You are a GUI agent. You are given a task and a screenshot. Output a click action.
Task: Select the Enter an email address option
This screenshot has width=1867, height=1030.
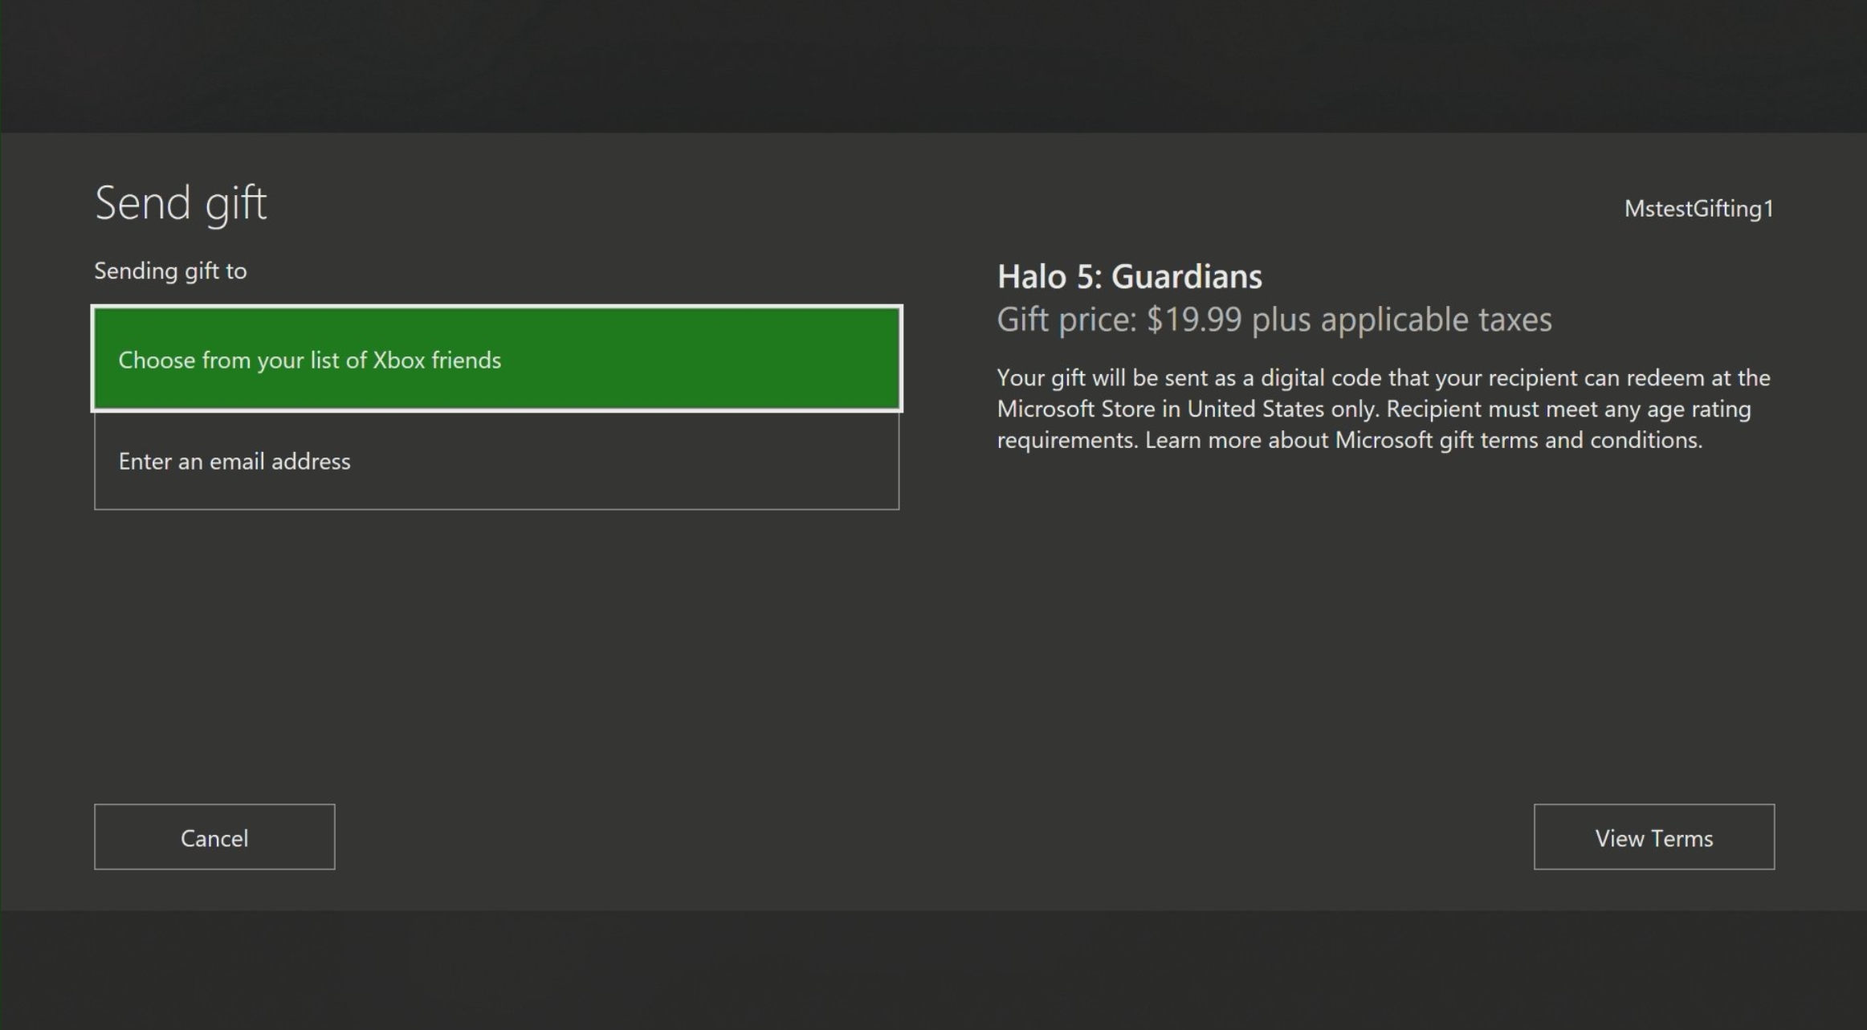497,461
